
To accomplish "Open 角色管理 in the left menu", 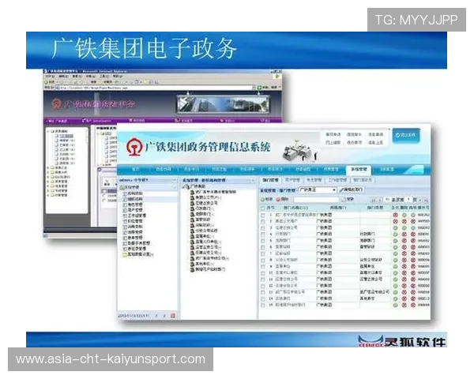I will (x=133, y=205).
